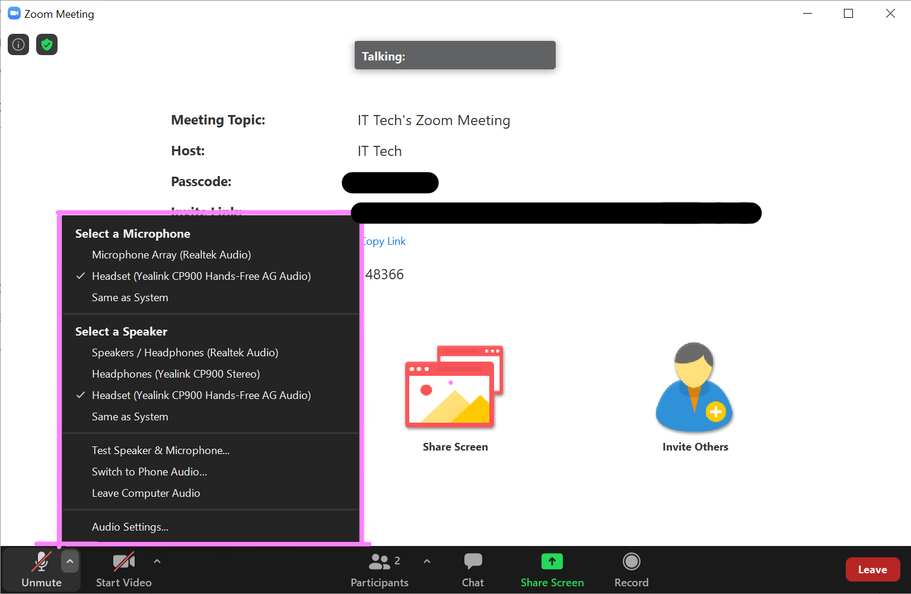Click the Select a Microphone heading

(133, 234)
